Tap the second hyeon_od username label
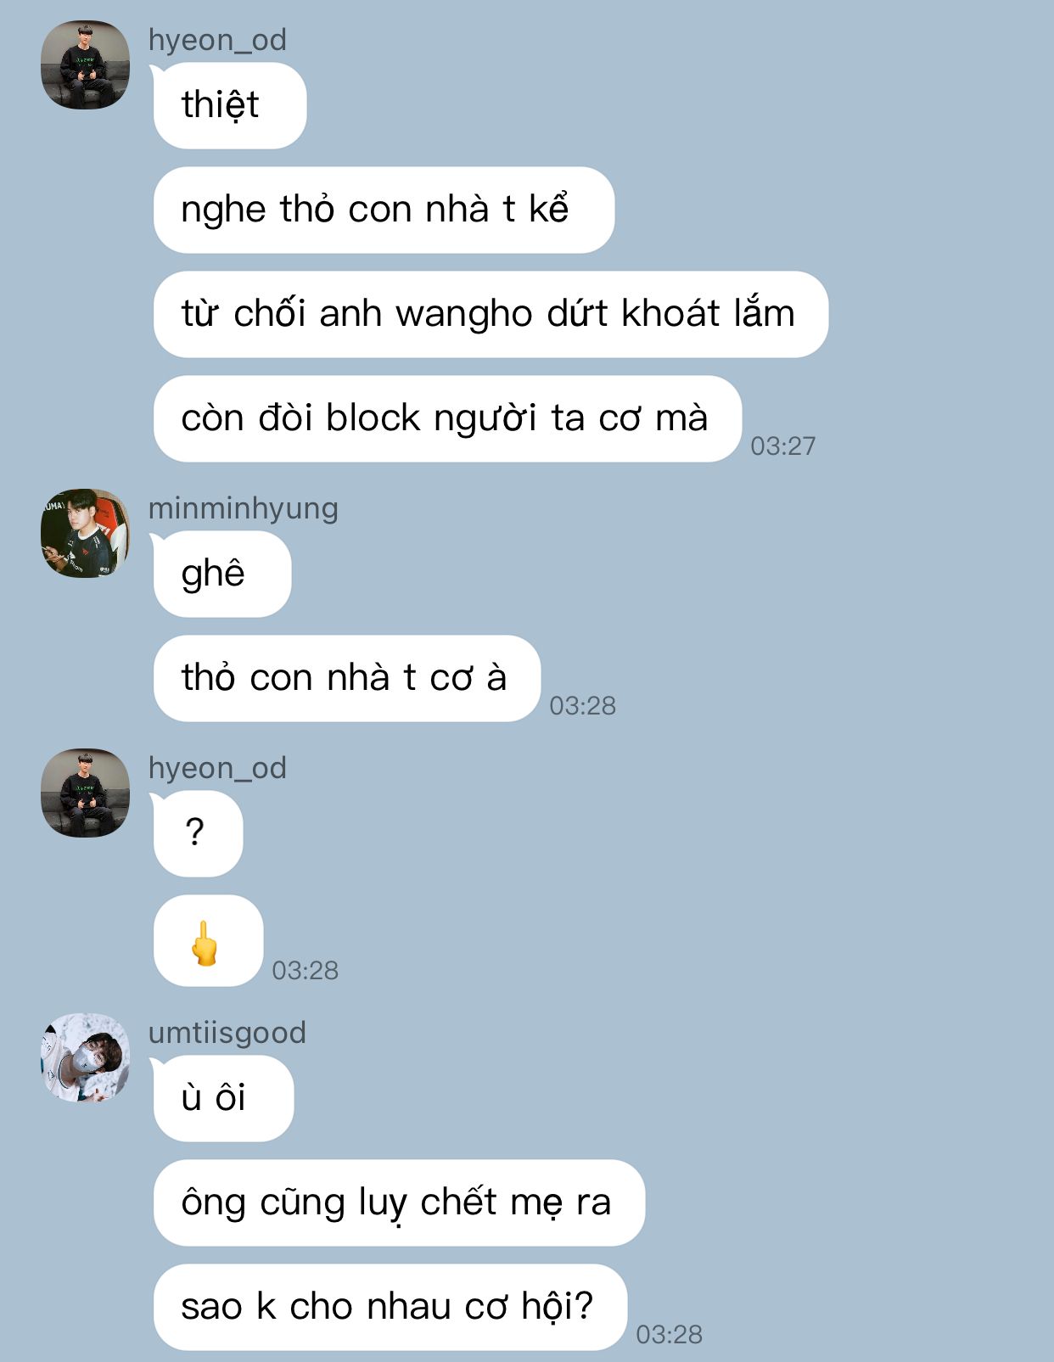This screenshot has width=1054, height=1362. click(x=217, y=768)
